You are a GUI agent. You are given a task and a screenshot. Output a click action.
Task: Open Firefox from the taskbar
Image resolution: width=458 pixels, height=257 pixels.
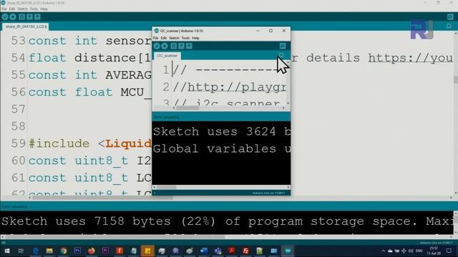[92, 251]
